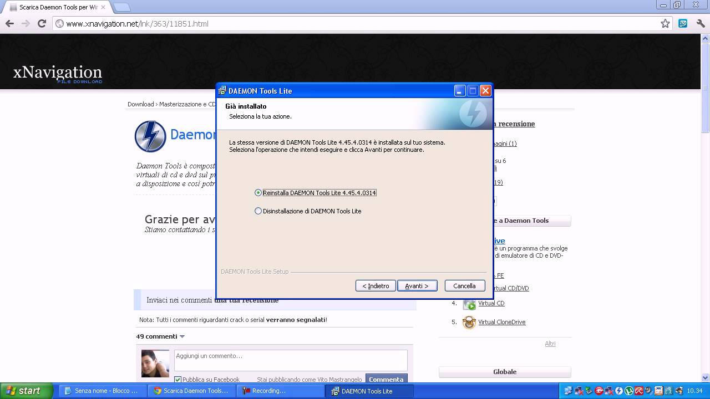Click 'Grazie per av' heading on webpage
The width and height of the screenshot is (710, 399).
(180, 219)
